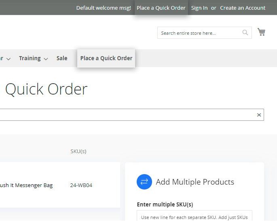This screenshot has width=277, height=221.
Task: Select the Push It Messenger Bag product name
Action: (x=26, y=185)
